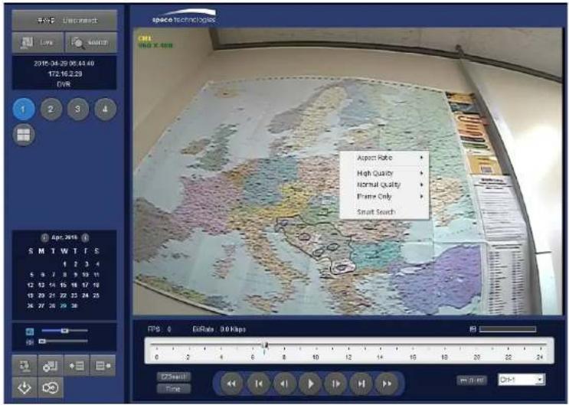Click the Time button under EZSearch
This screenshot has height=405, width=569.
174,389
